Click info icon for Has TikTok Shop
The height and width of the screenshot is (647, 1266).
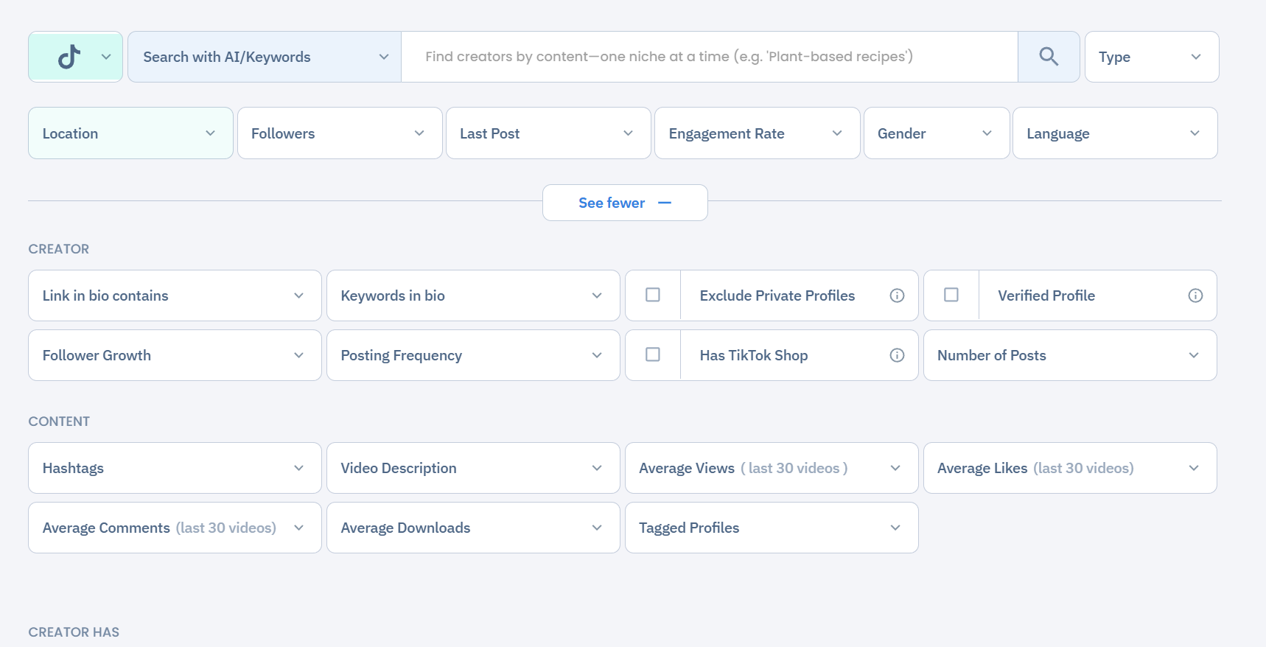coord(897,355)
